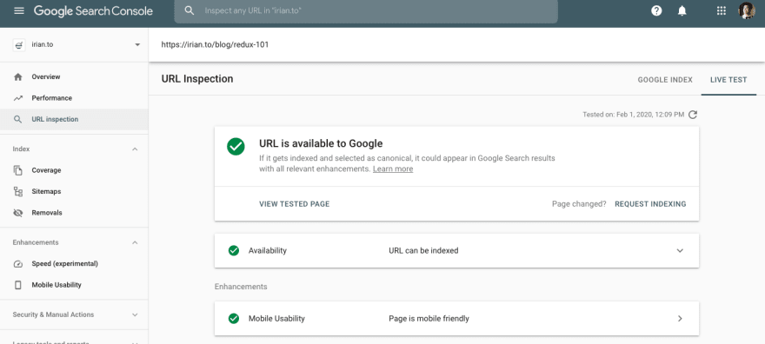The width and height of the screenshot is (765, 344).
Task: Open the Removals page
Action: pyautogui.click(x=47, y=213)
